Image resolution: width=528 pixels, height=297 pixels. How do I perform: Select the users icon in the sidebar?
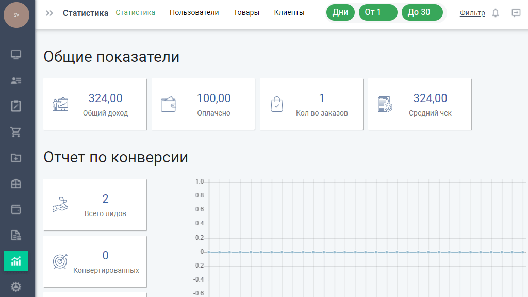tap(16, 80)
